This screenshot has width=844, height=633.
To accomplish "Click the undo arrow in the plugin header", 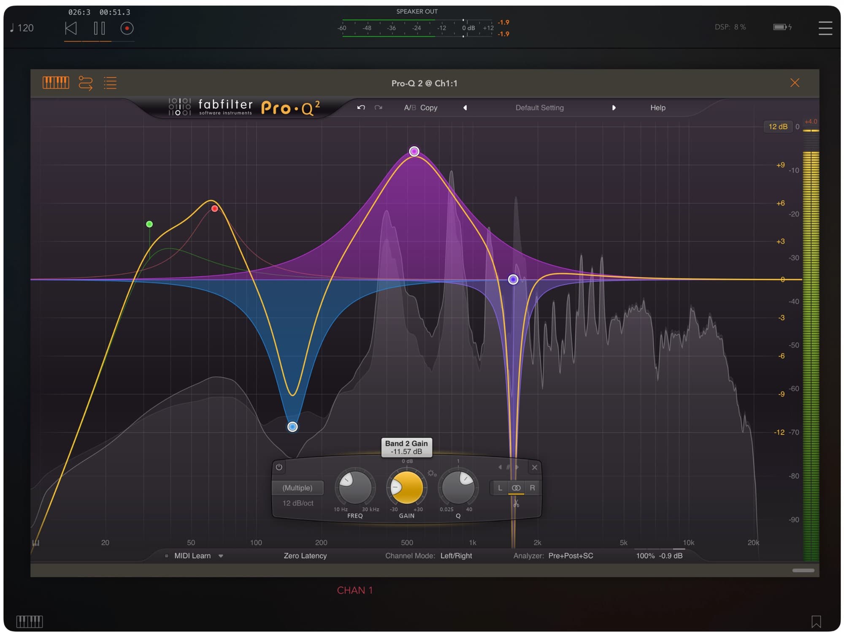I will pos(361,108).
